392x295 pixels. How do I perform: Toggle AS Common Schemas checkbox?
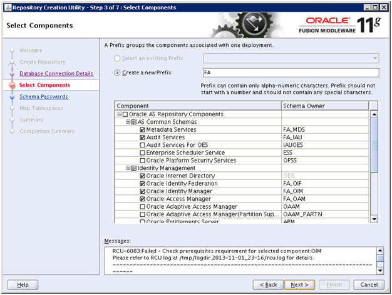[x=134, y=122]
